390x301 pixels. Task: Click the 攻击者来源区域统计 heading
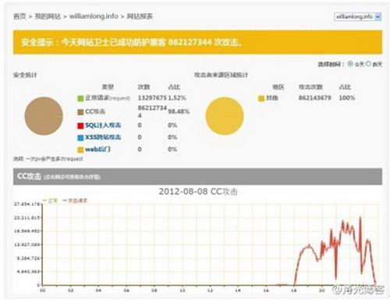tap(222, 75)
